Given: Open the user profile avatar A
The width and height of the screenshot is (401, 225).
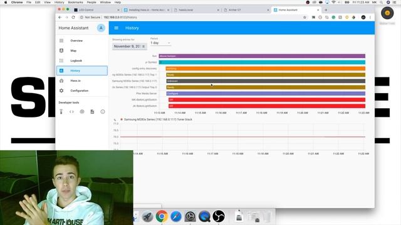Looking at the screenshot, I should (x=101, y=28).
